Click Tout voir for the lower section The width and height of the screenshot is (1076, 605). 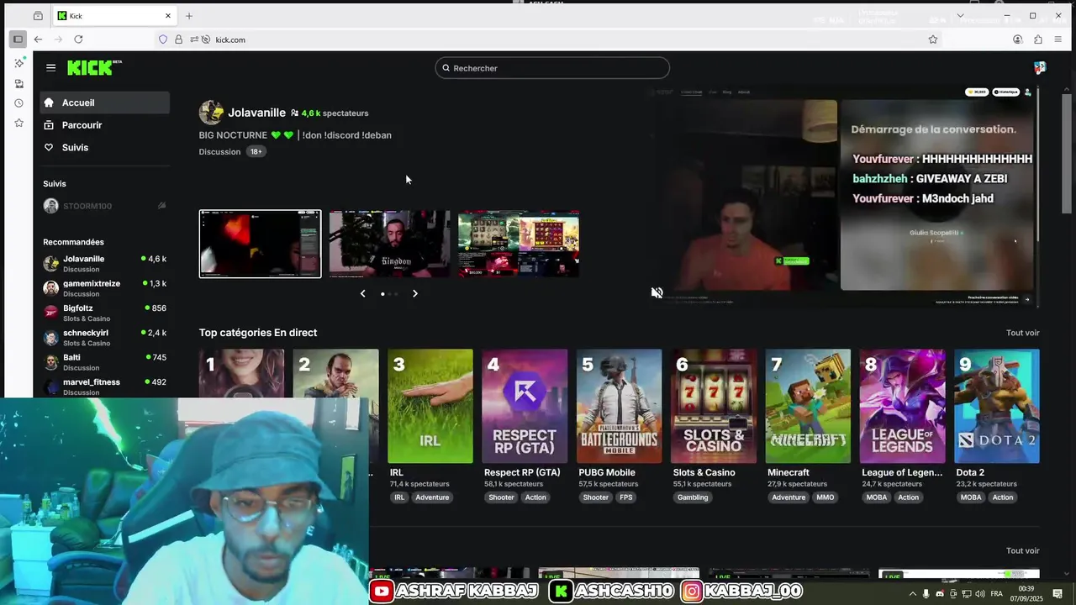(x=1022, y=551)
